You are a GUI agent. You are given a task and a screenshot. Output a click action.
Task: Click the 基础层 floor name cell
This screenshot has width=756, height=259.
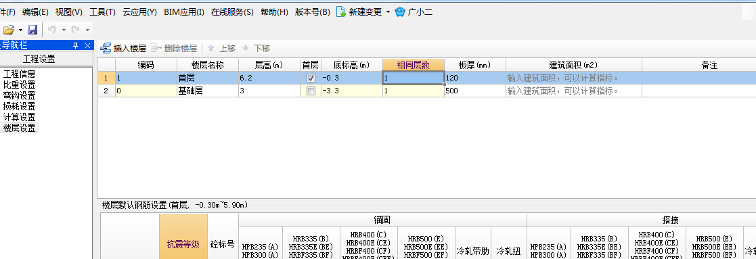pos(207,91)
